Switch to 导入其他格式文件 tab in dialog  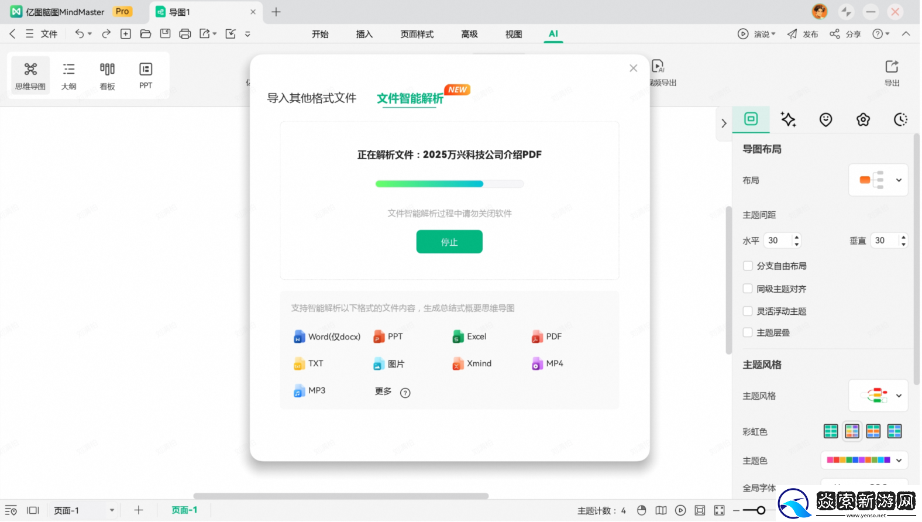pyautogui.click(x=312, y=98)
